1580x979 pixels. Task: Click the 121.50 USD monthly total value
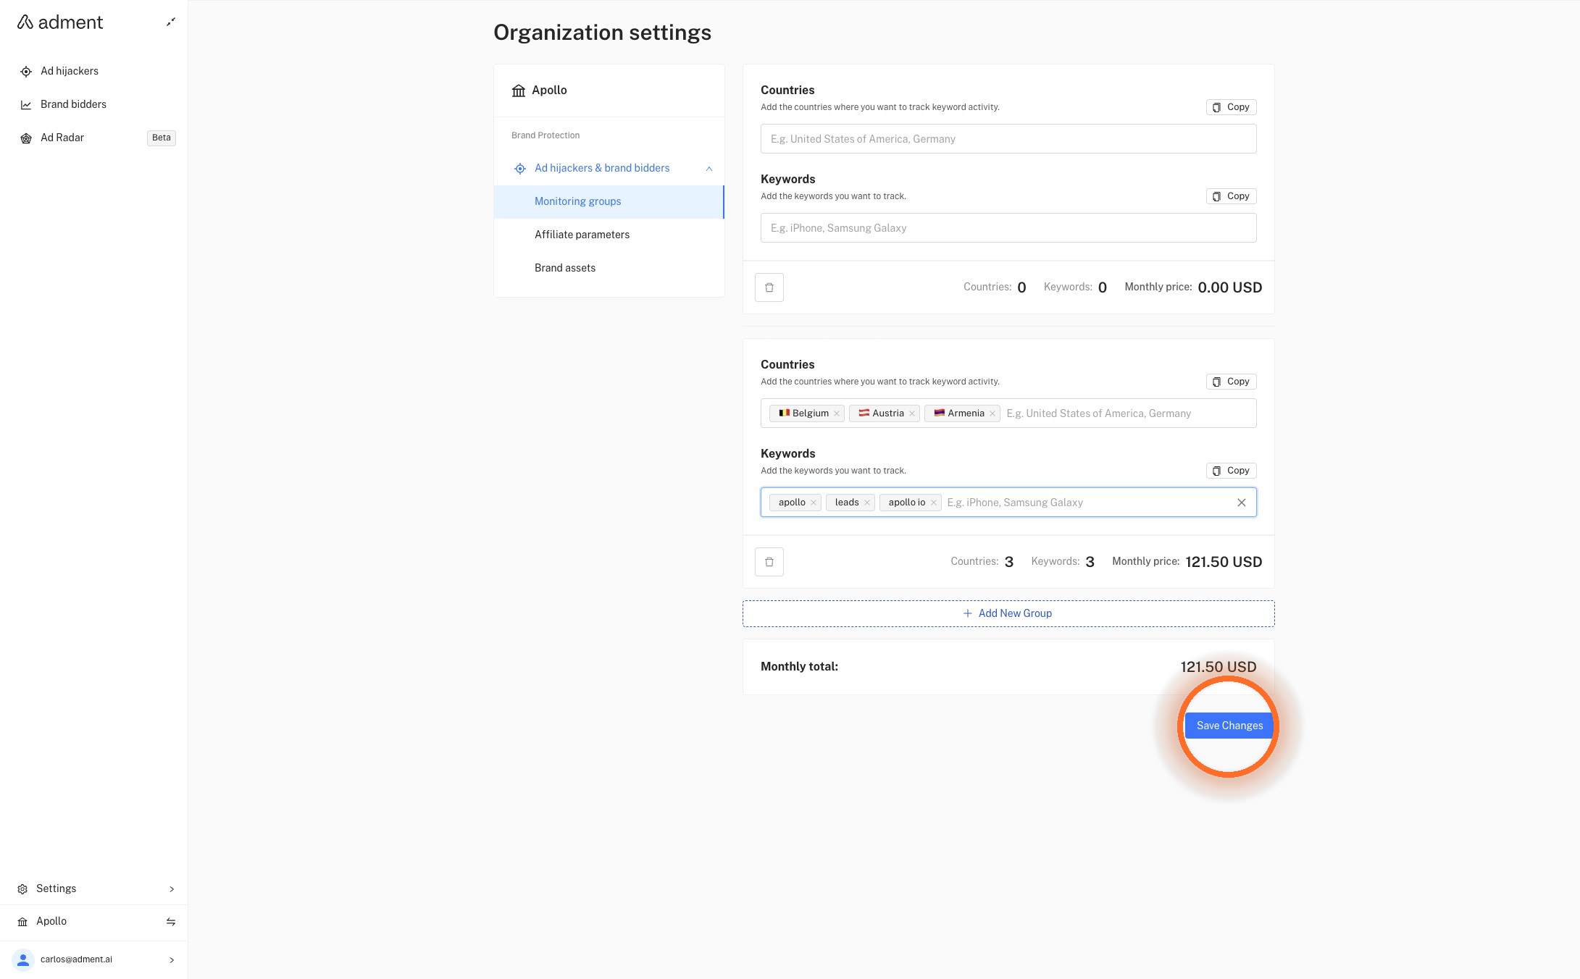pyautogui.click(x=1219, y=667)
